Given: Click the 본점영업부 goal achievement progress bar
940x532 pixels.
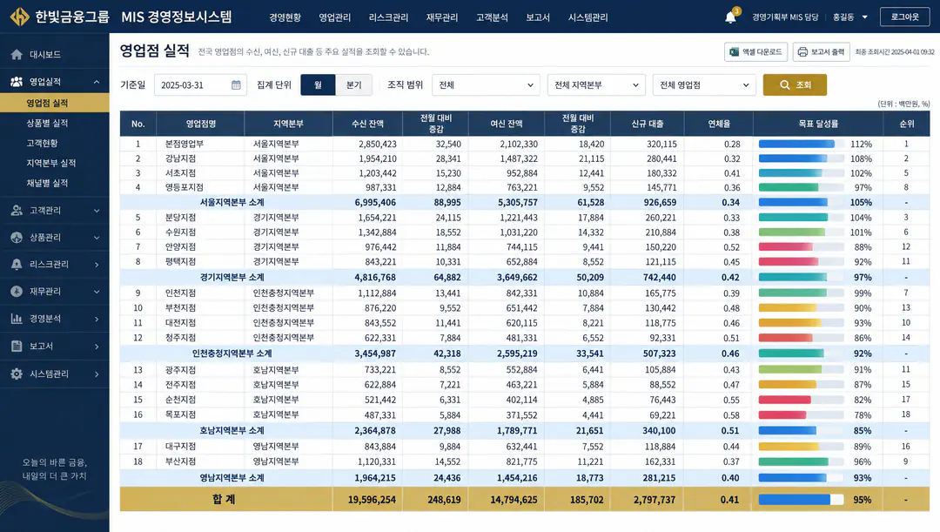Looking at the screenshot, I should pyautogui.click(x=801, y=144).
